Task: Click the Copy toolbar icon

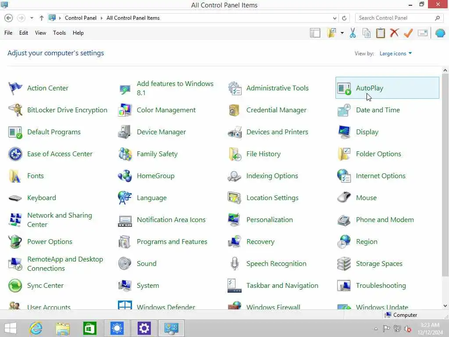Action: [367, 33]
